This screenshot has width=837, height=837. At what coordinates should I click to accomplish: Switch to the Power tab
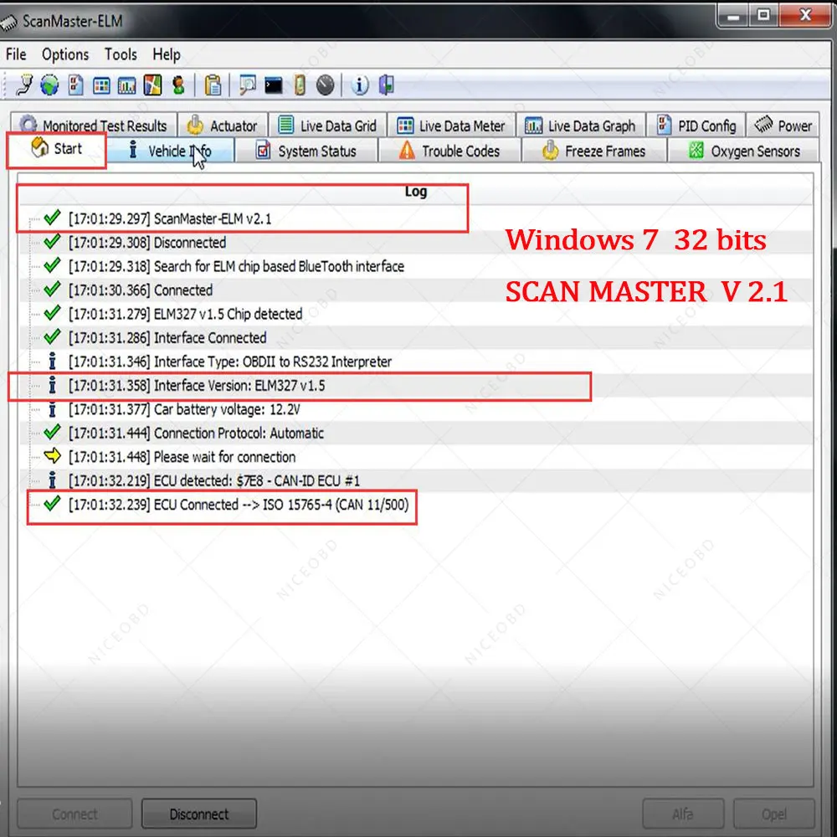[783, 126]
